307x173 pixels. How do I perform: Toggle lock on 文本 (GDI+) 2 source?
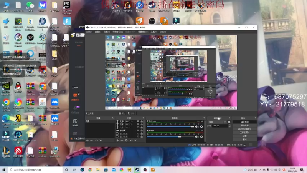tap(142, 124)
